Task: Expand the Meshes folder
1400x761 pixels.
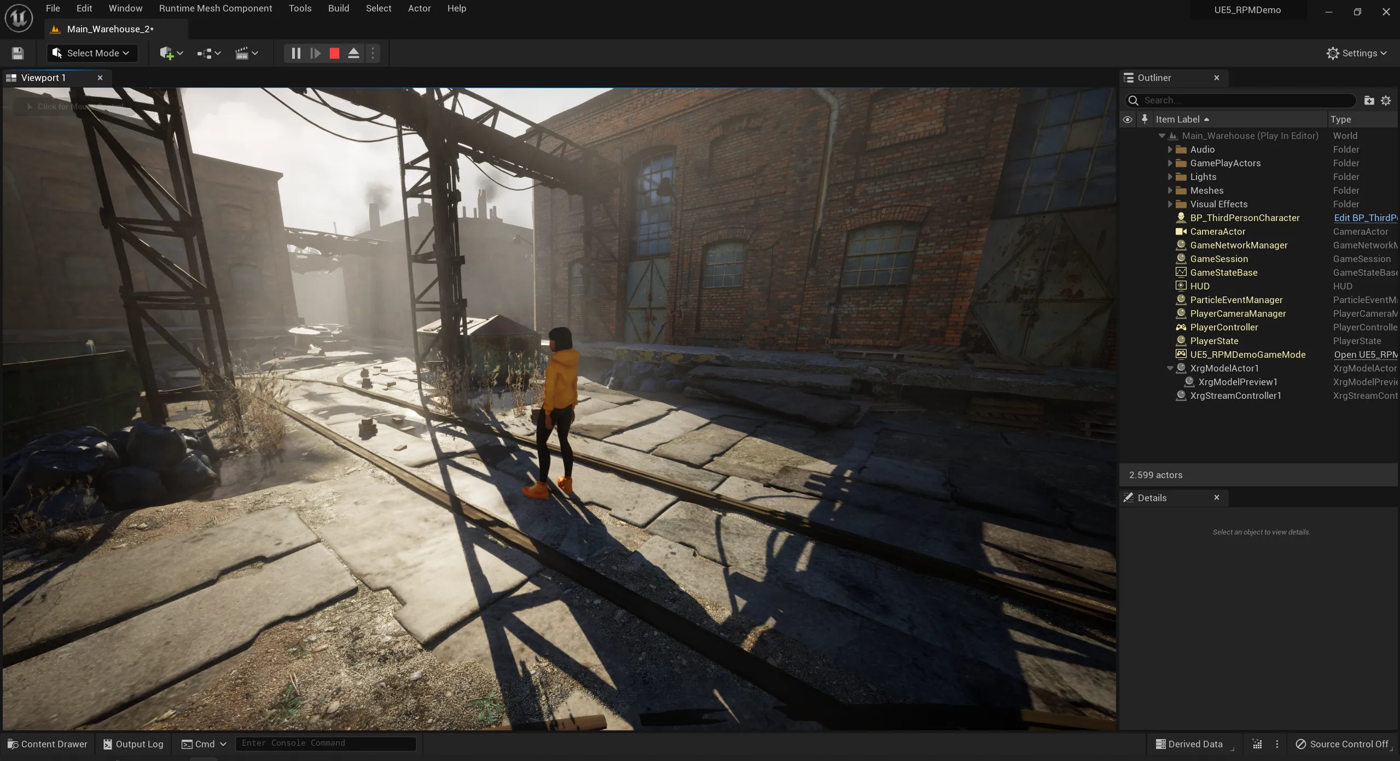Action: (1170, 190)
